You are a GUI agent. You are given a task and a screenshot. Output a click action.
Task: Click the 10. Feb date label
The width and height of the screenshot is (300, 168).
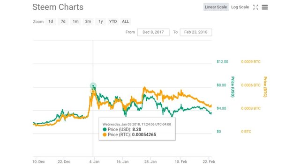click(x=181, y=162)
